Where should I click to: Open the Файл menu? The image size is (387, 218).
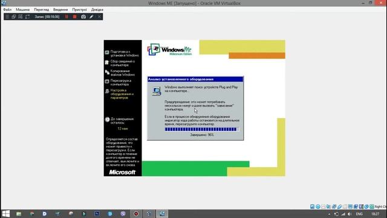[x=7, y=10]
